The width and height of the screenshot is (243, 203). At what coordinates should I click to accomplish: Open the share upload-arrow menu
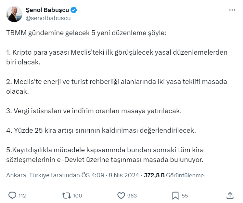(x=230, y=195)
